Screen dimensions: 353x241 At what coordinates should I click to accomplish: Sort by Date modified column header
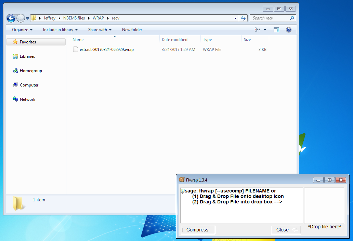click(x=180, y=40)
